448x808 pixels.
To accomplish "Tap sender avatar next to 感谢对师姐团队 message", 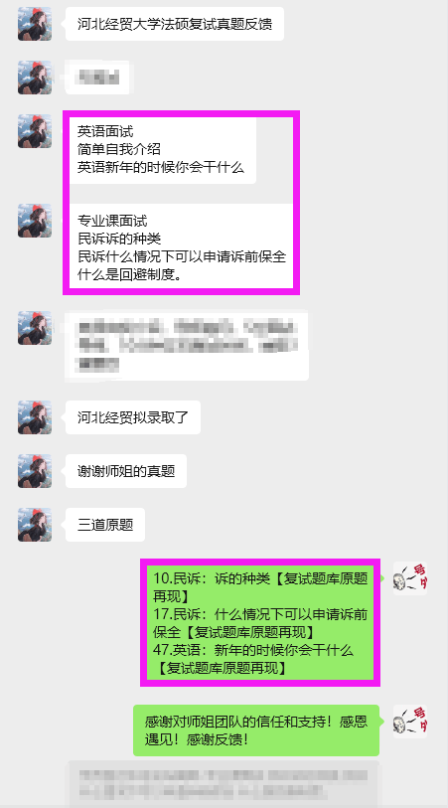I will tap(410, 722).
